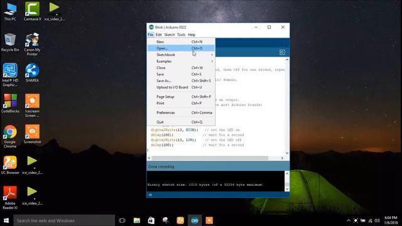The height and width of the screenshot is (226, 402).
Task: Open ice_video file beside Camtasia 9
Action: click(x=55, y=12)
